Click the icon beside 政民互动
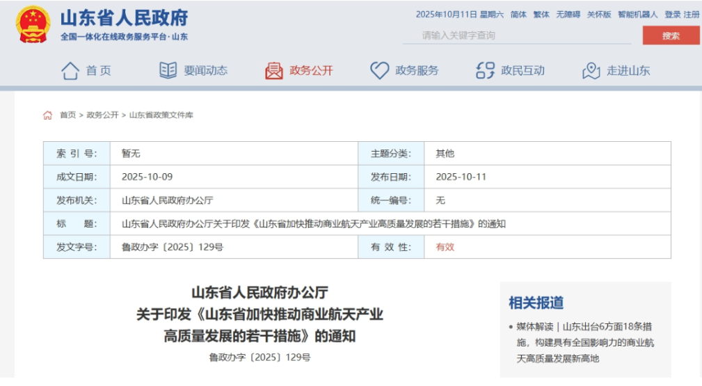 pos(485,70)
